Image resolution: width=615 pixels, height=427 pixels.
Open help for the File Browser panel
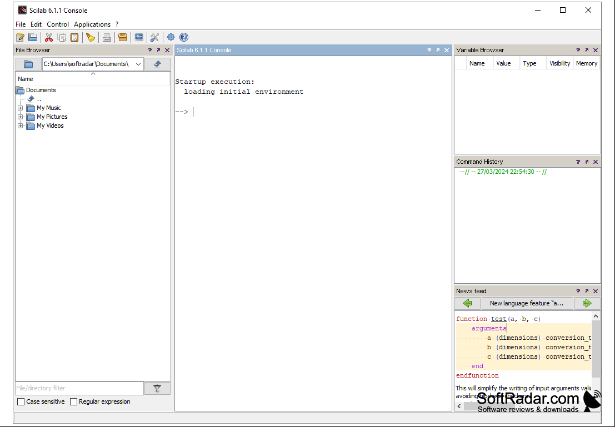pos(149,50)
